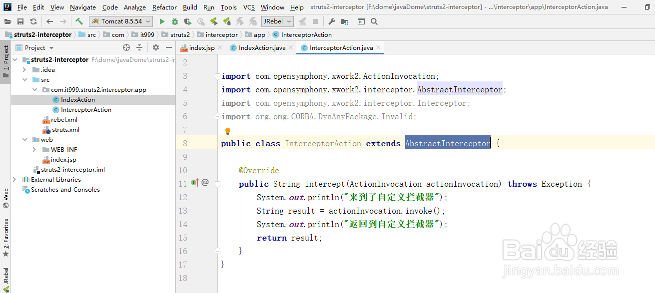Click the implements-method gutter icon on line 11

coord(195,183)
